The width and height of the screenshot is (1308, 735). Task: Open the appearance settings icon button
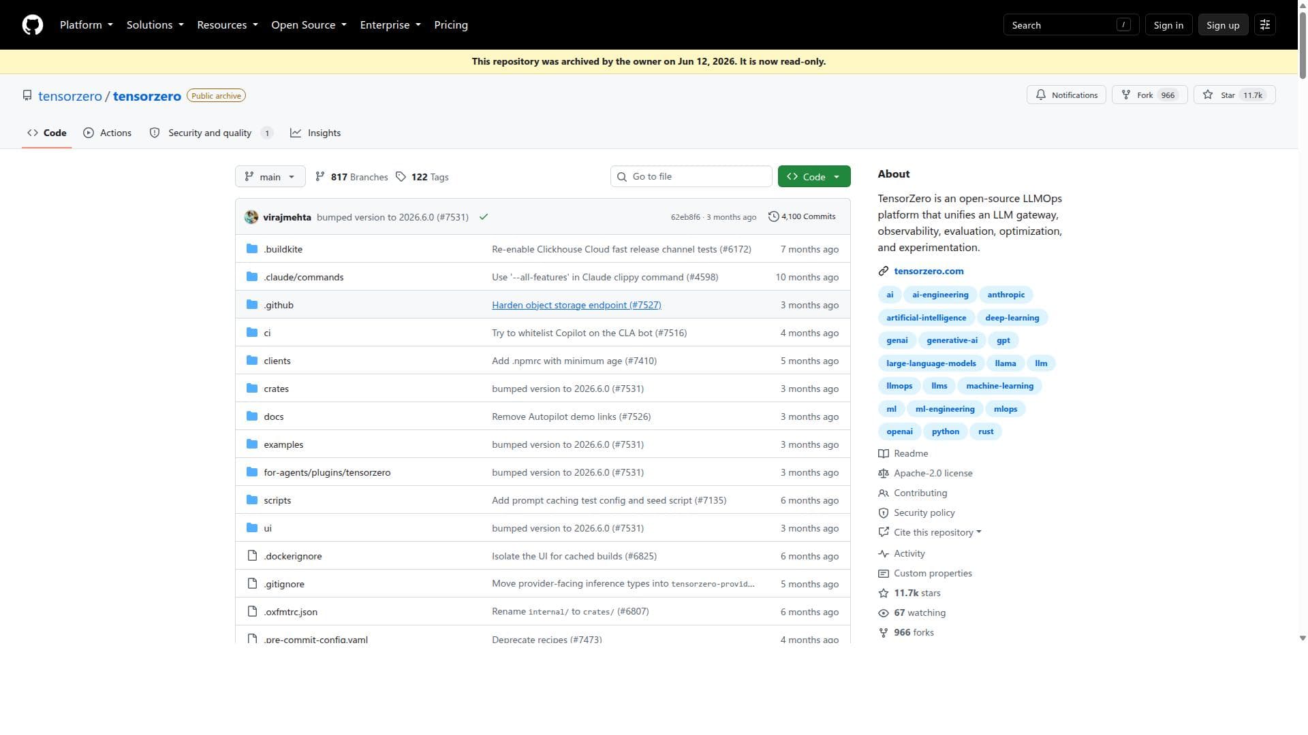(x=1265, y=25)
